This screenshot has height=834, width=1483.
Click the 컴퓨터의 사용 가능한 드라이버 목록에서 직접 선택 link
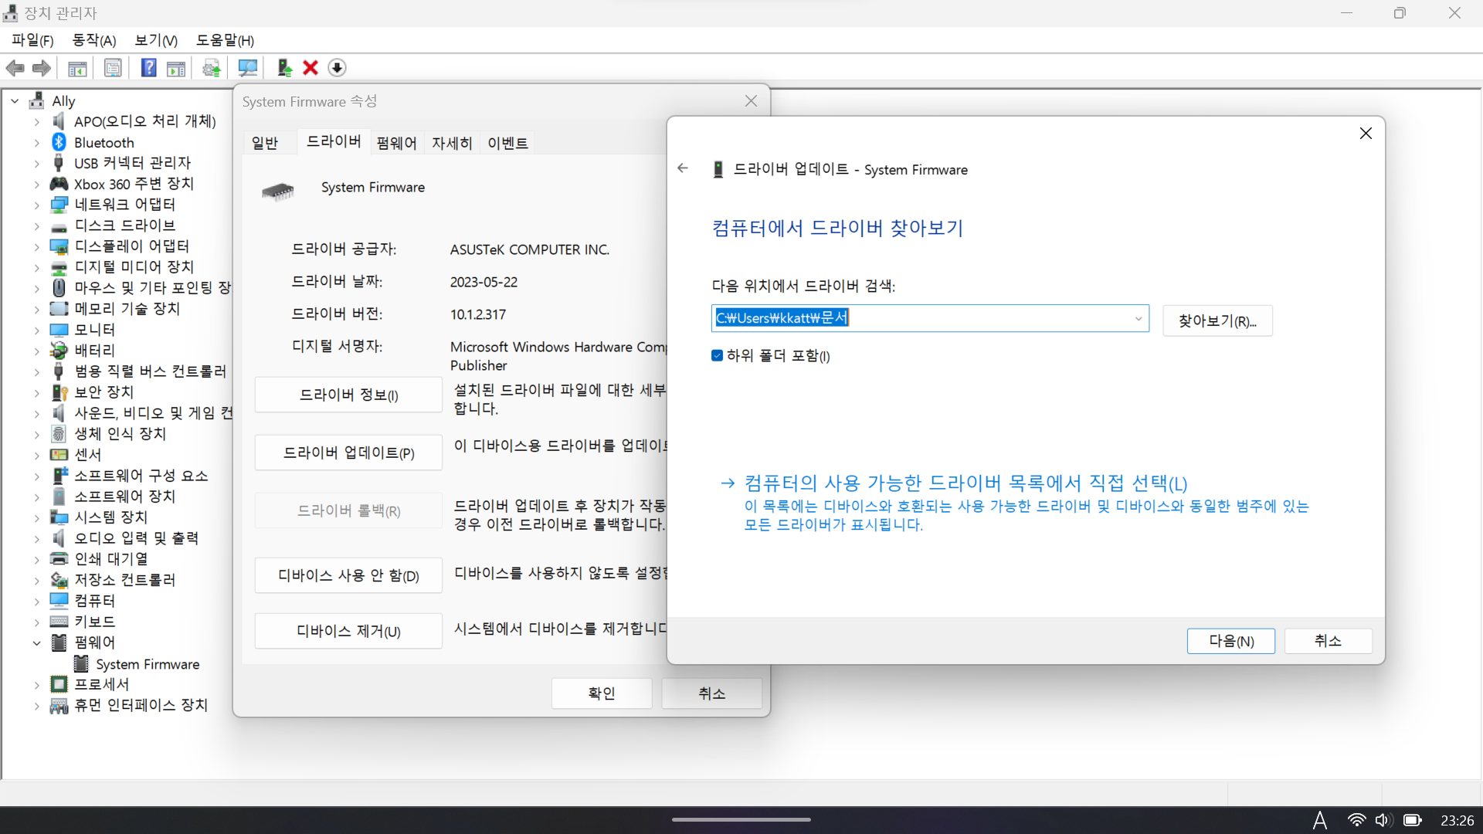point(965,483)
